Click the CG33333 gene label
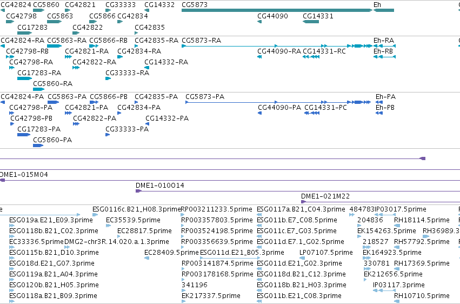460x304 pixels. tap(121, 5)
